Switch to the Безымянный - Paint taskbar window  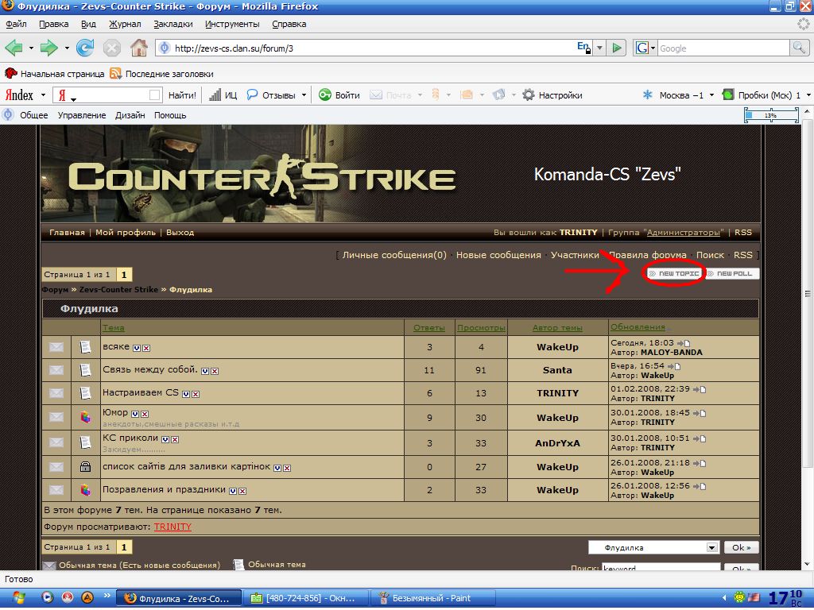pyautogui.click(x=432, y=598)
